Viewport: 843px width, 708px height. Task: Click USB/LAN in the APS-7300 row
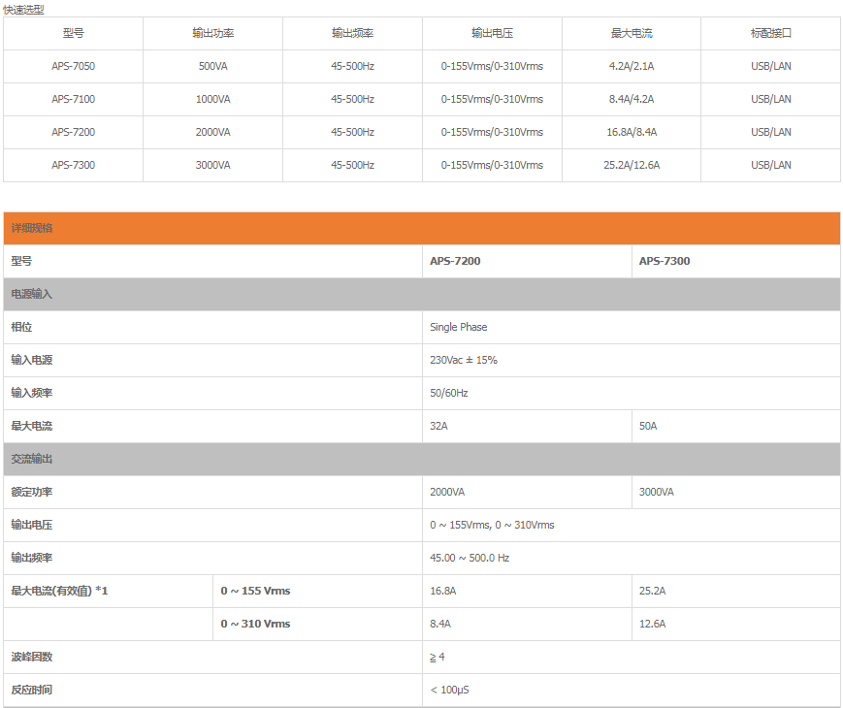(x=771, y=165)
